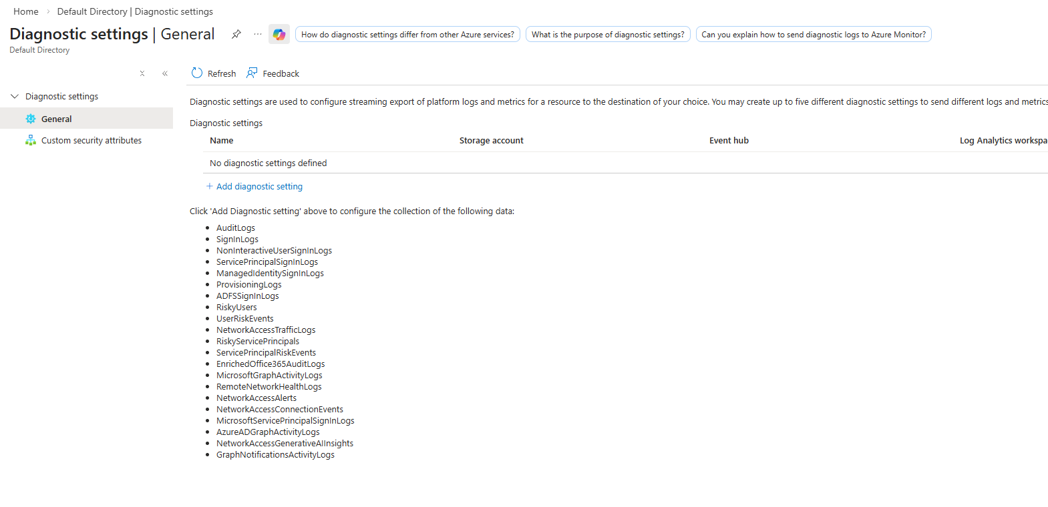
Task: Open Custom security attributes menu item
Action: coord(92,140)
